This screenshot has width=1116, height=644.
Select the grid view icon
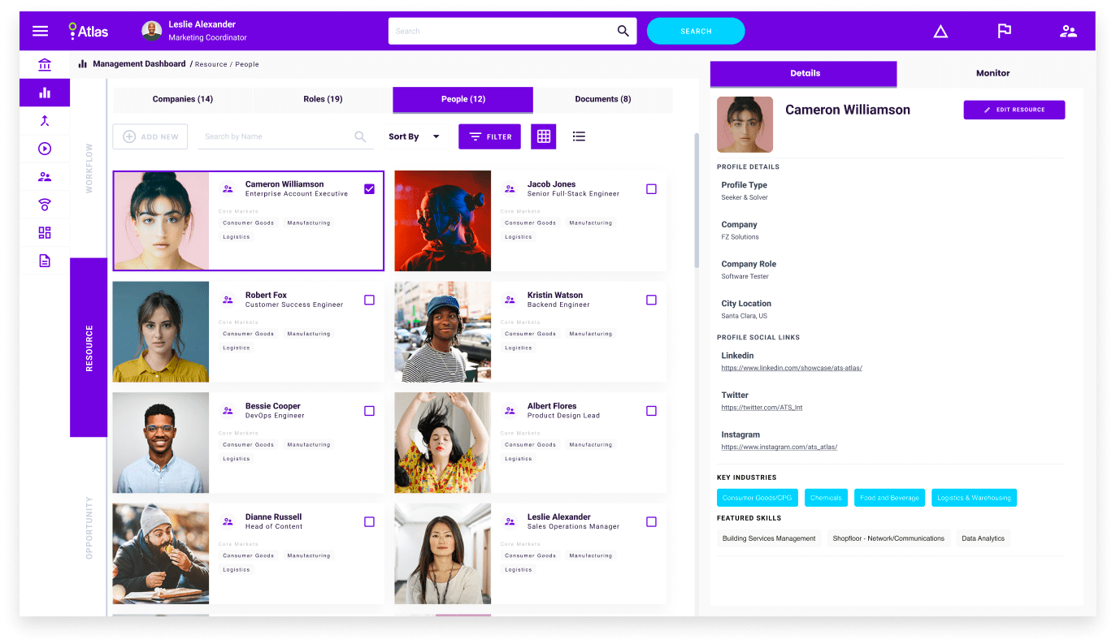[x=544, y=136]
